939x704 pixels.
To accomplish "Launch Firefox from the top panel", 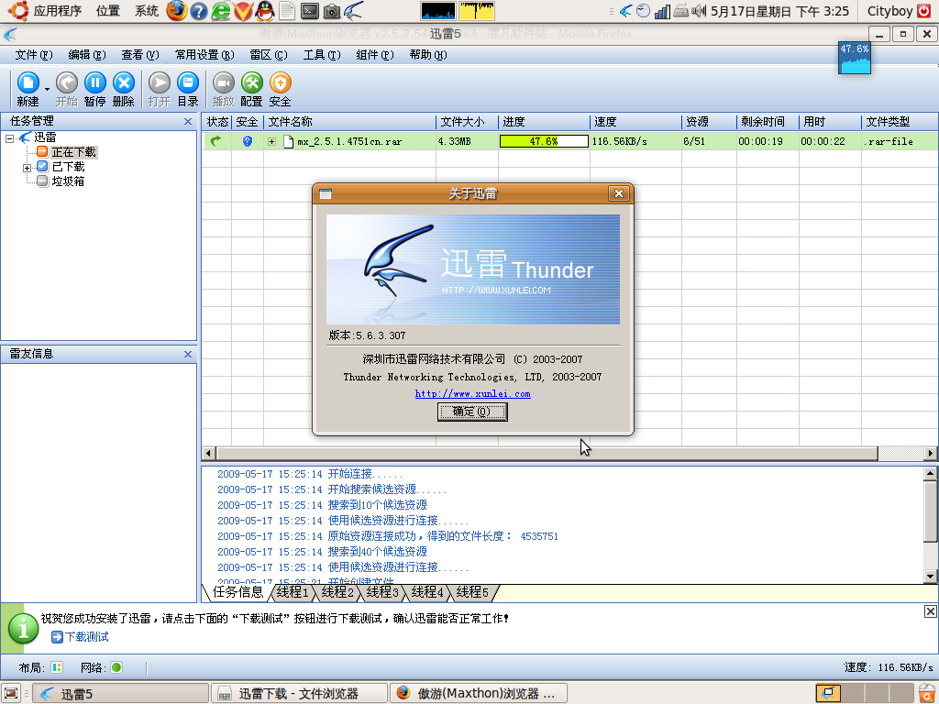I will point(176,11).
